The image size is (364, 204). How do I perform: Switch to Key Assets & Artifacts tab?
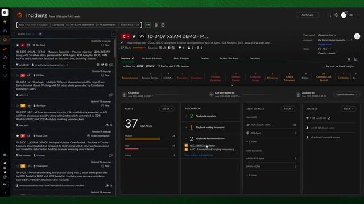coord(152,58)
